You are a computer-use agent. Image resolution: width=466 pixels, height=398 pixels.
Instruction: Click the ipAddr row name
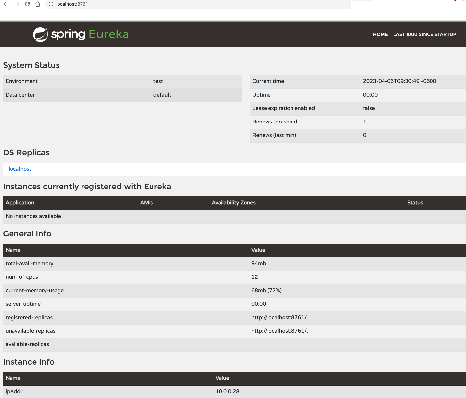pyautogui.click(x=14, y=392)
